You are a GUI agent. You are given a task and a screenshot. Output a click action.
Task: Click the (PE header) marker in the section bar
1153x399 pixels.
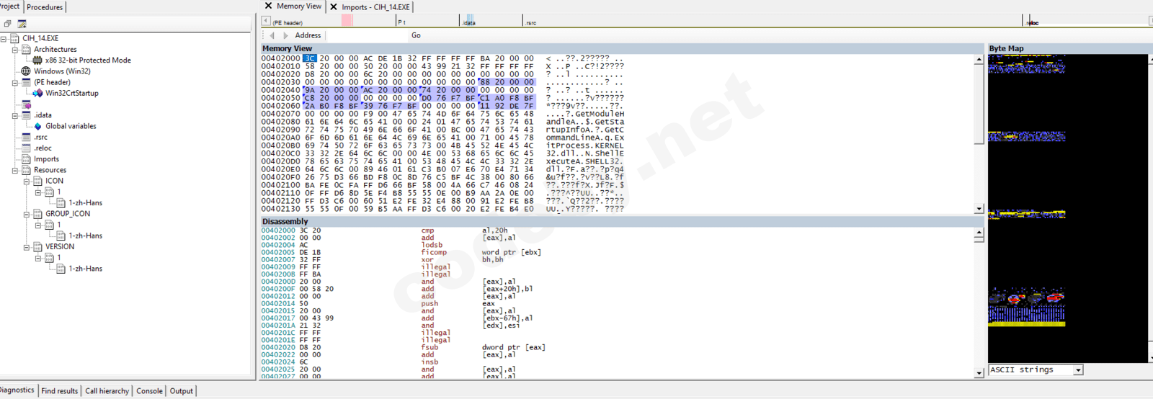click(x=288, y=23)
